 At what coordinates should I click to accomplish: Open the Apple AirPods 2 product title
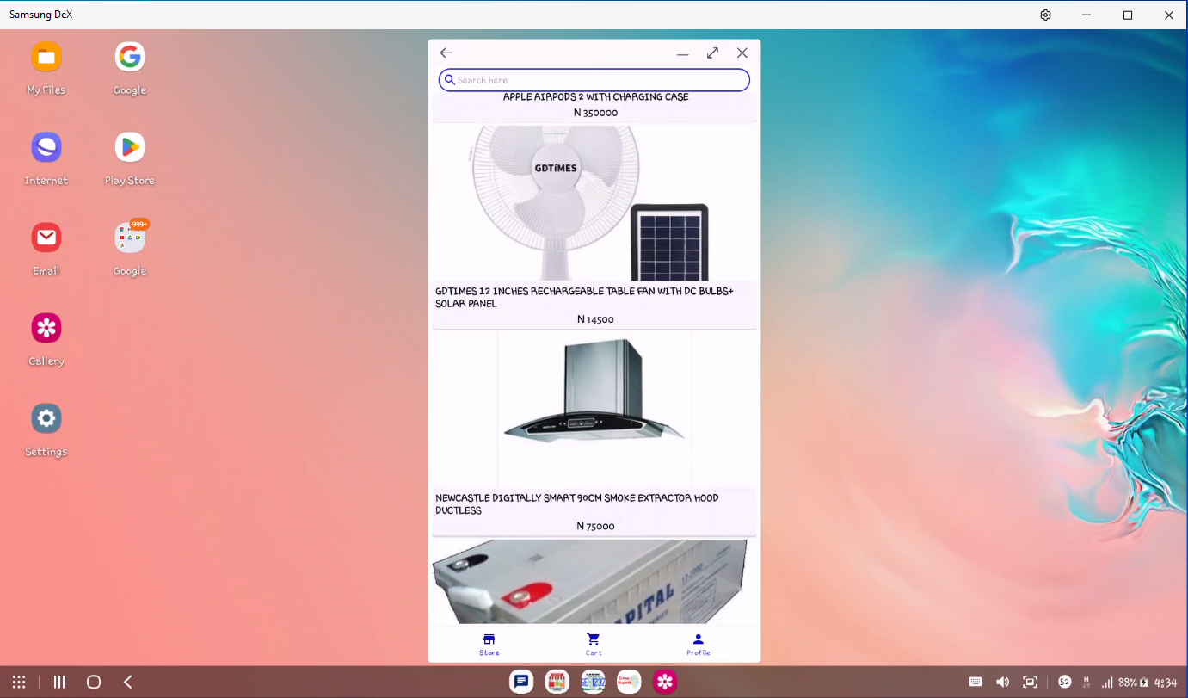pyautogui.click(x=595, y=97)
